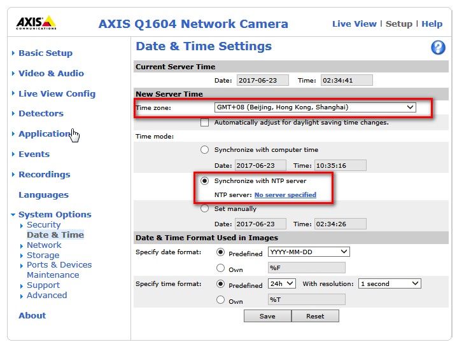Select Synchronize with NTP server
This screenshot has width=464, height=361.
[204, 180]
